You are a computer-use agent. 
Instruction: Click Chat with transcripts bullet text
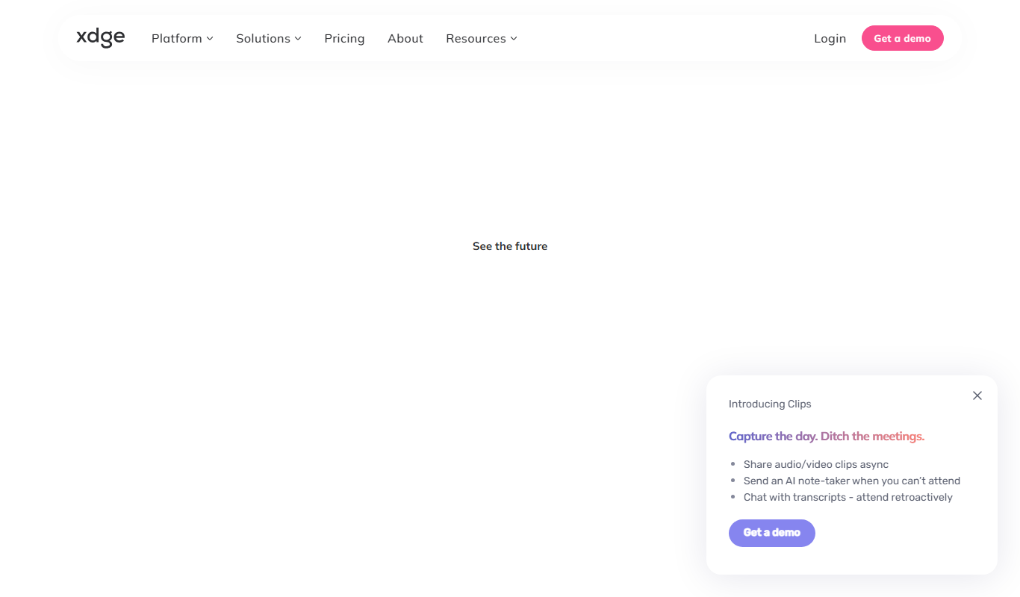click(848, 497)
